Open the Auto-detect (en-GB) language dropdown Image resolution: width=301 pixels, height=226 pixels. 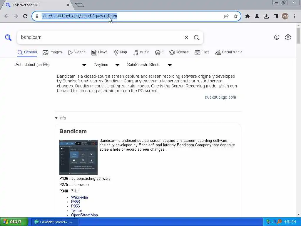pyautogui.click(x=51, y=65)
